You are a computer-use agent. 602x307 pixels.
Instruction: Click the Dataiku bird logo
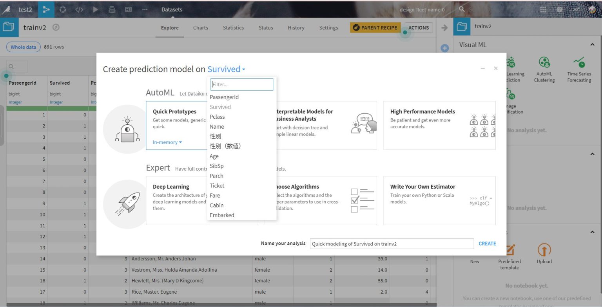tap(6, 9)
